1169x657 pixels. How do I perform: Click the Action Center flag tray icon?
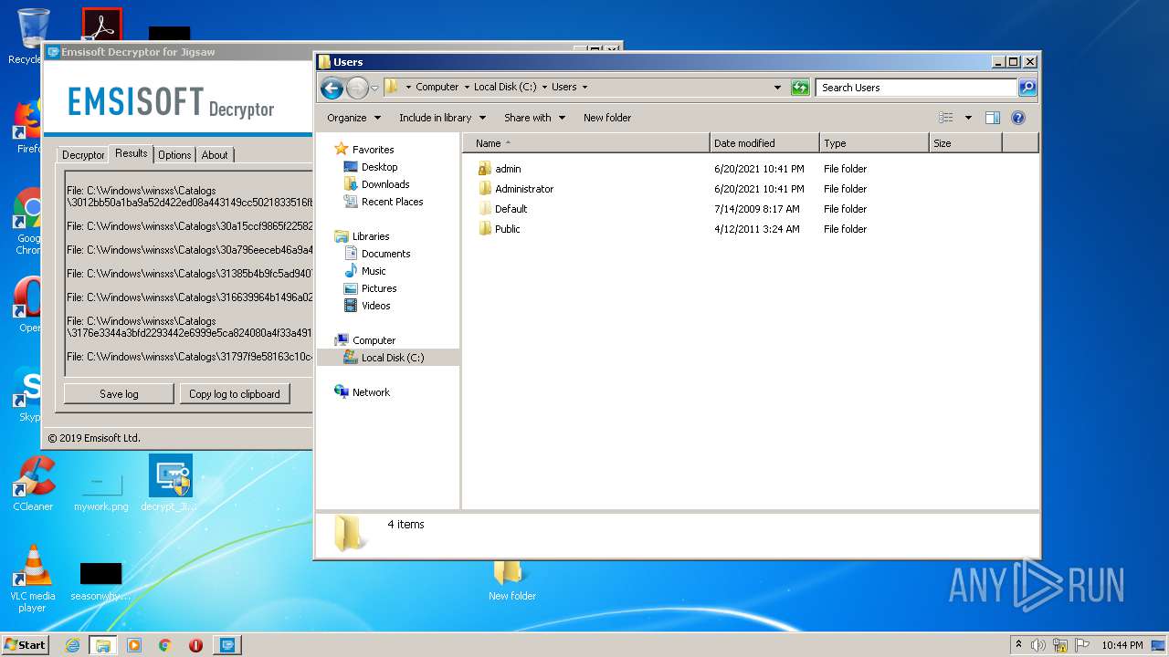(1081, 645)
